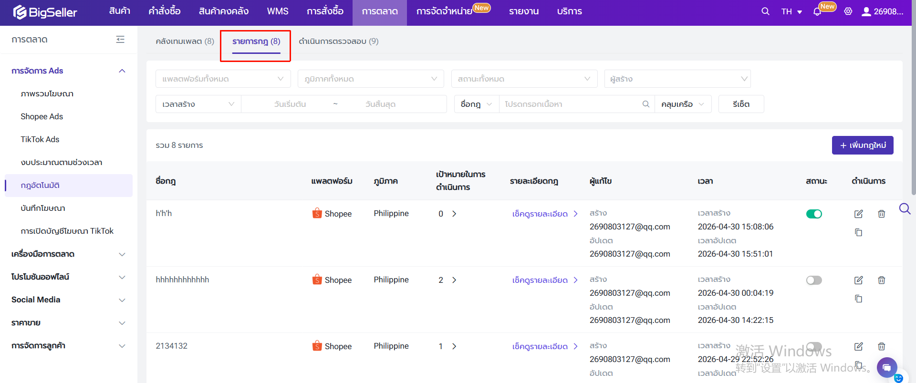Click เช็คดูรายละเอียด link for h'h'h rule
The height and width of the screenshot is (383, 916).
(544, 214)
